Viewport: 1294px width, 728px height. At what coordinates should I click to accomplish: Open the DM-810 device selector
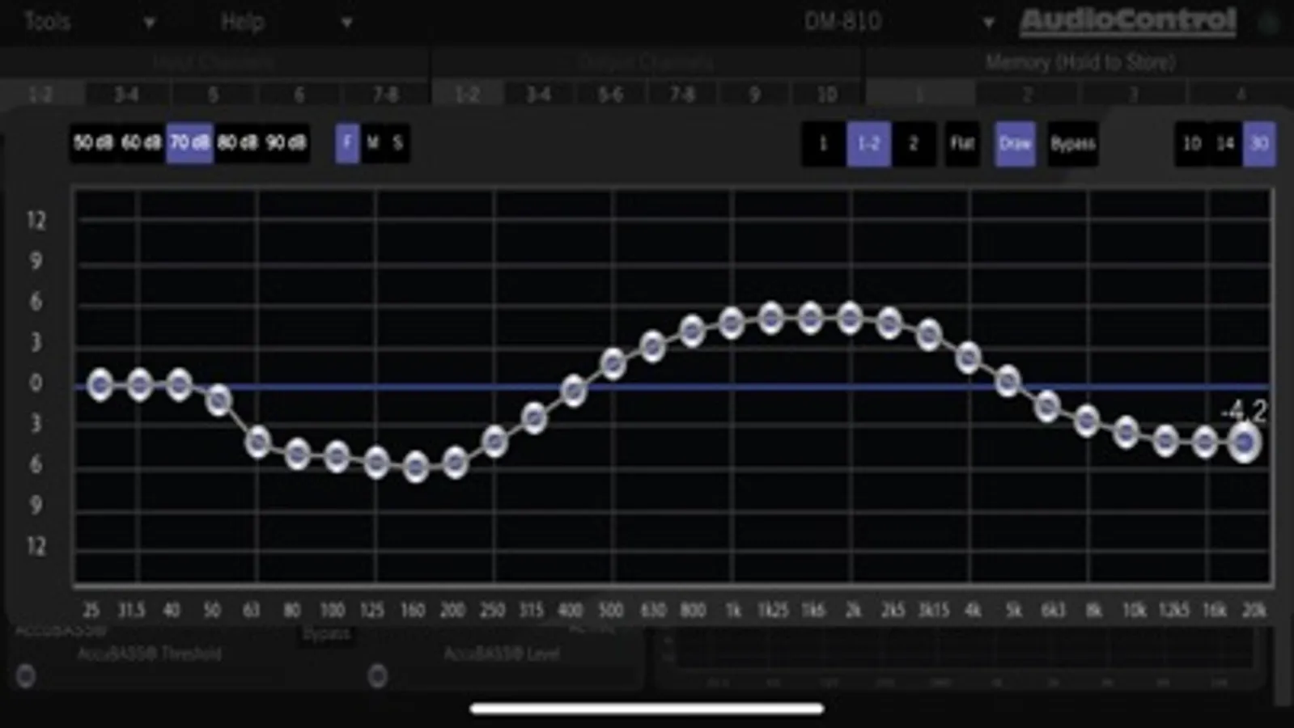[x=842, y=21]
